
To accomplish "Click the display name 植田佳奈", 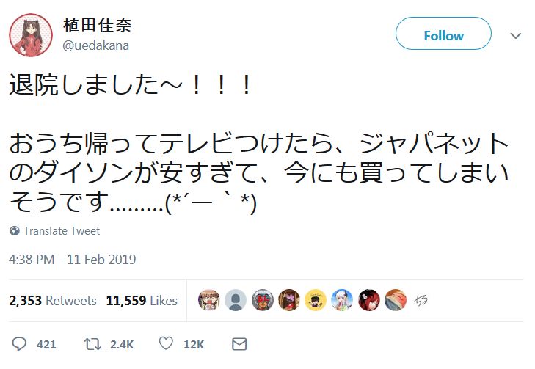I will coord(98,26).
